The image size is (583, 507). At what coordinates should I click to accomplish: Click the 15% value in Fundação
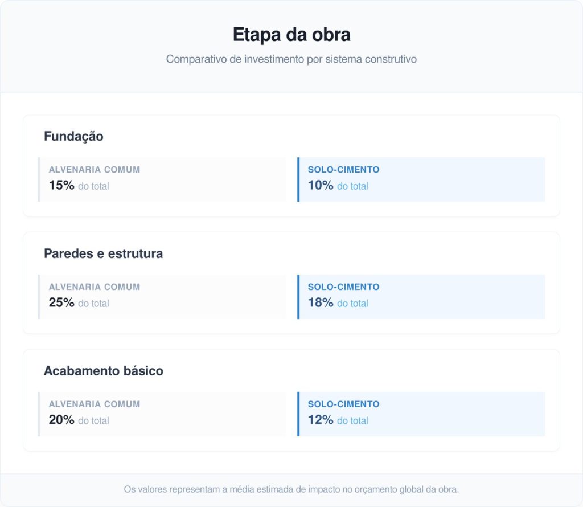[x=61, y=185]
